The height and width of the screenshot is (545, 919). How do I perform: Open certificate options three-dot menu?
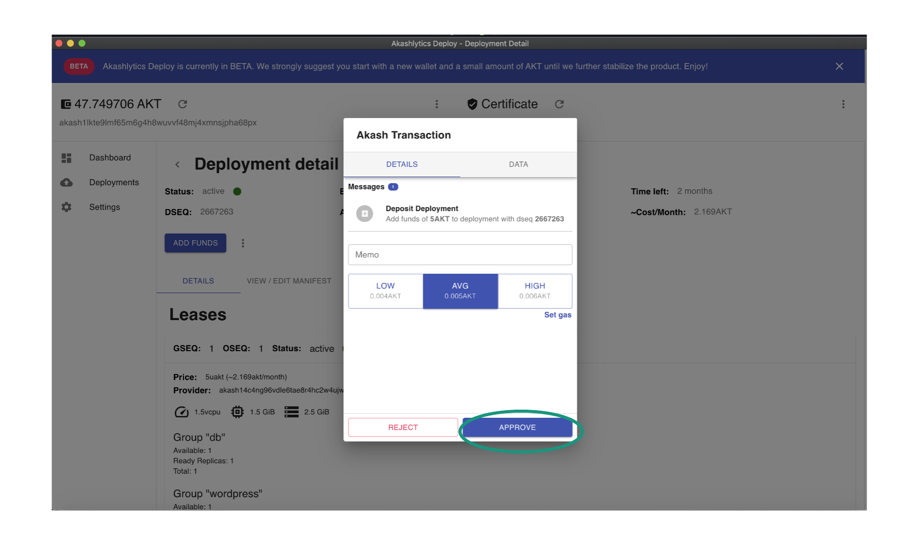[843, 104]
